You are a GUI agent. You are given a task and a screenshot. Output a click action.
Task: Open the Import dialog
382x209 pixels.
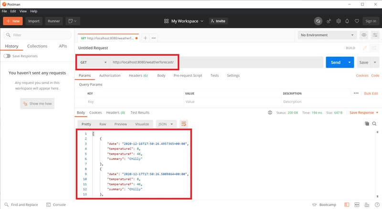[x=33, y=21]
